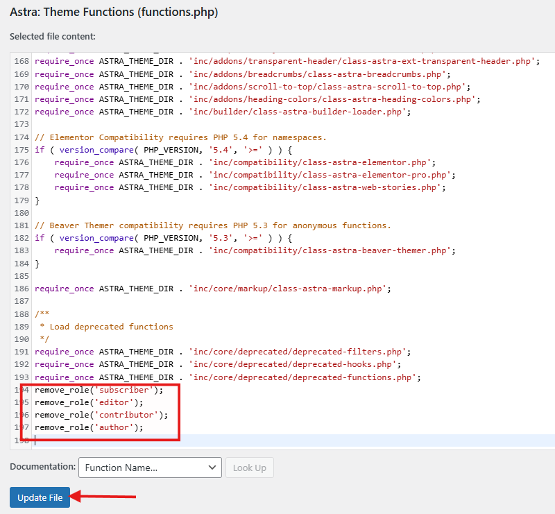Click the class-astra-builder-loader.php require line

click(222, 112)
